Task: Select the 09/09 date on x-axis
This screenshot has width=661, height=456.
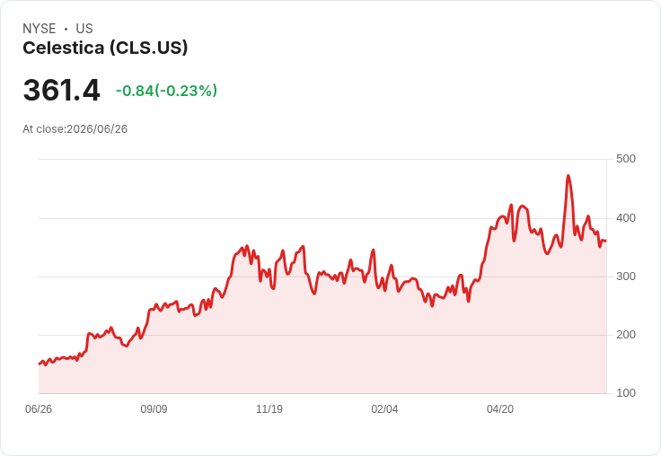Action: pyautogui.click(x=154, y=408)
